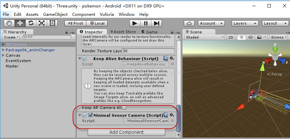Toggle Pivot handle position
The height and width of the screenshot is (139, 290).
coord(76,23)
